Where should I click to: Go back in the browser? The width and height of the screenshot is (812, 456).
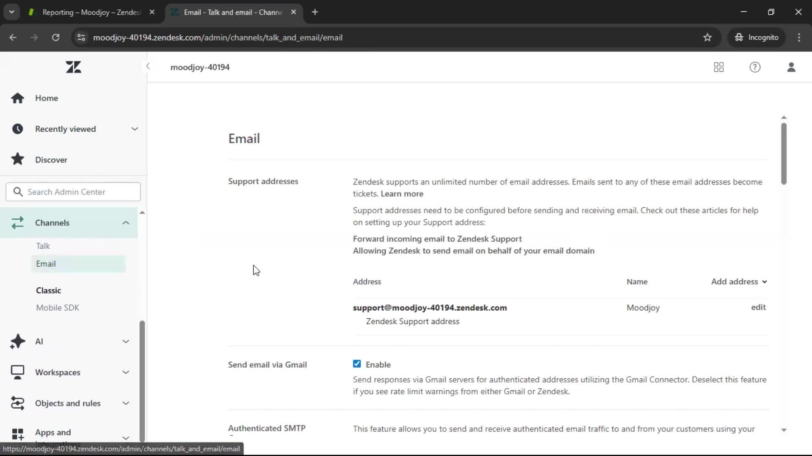tap(13, 37)
